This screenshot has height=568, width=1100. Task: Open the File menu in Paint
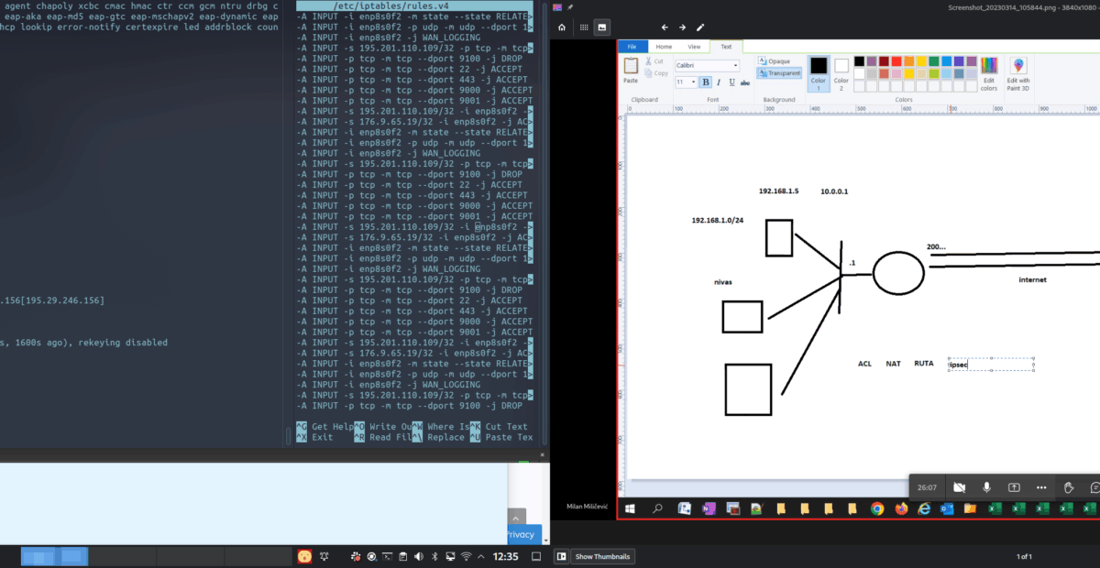[x=632, y=46]
